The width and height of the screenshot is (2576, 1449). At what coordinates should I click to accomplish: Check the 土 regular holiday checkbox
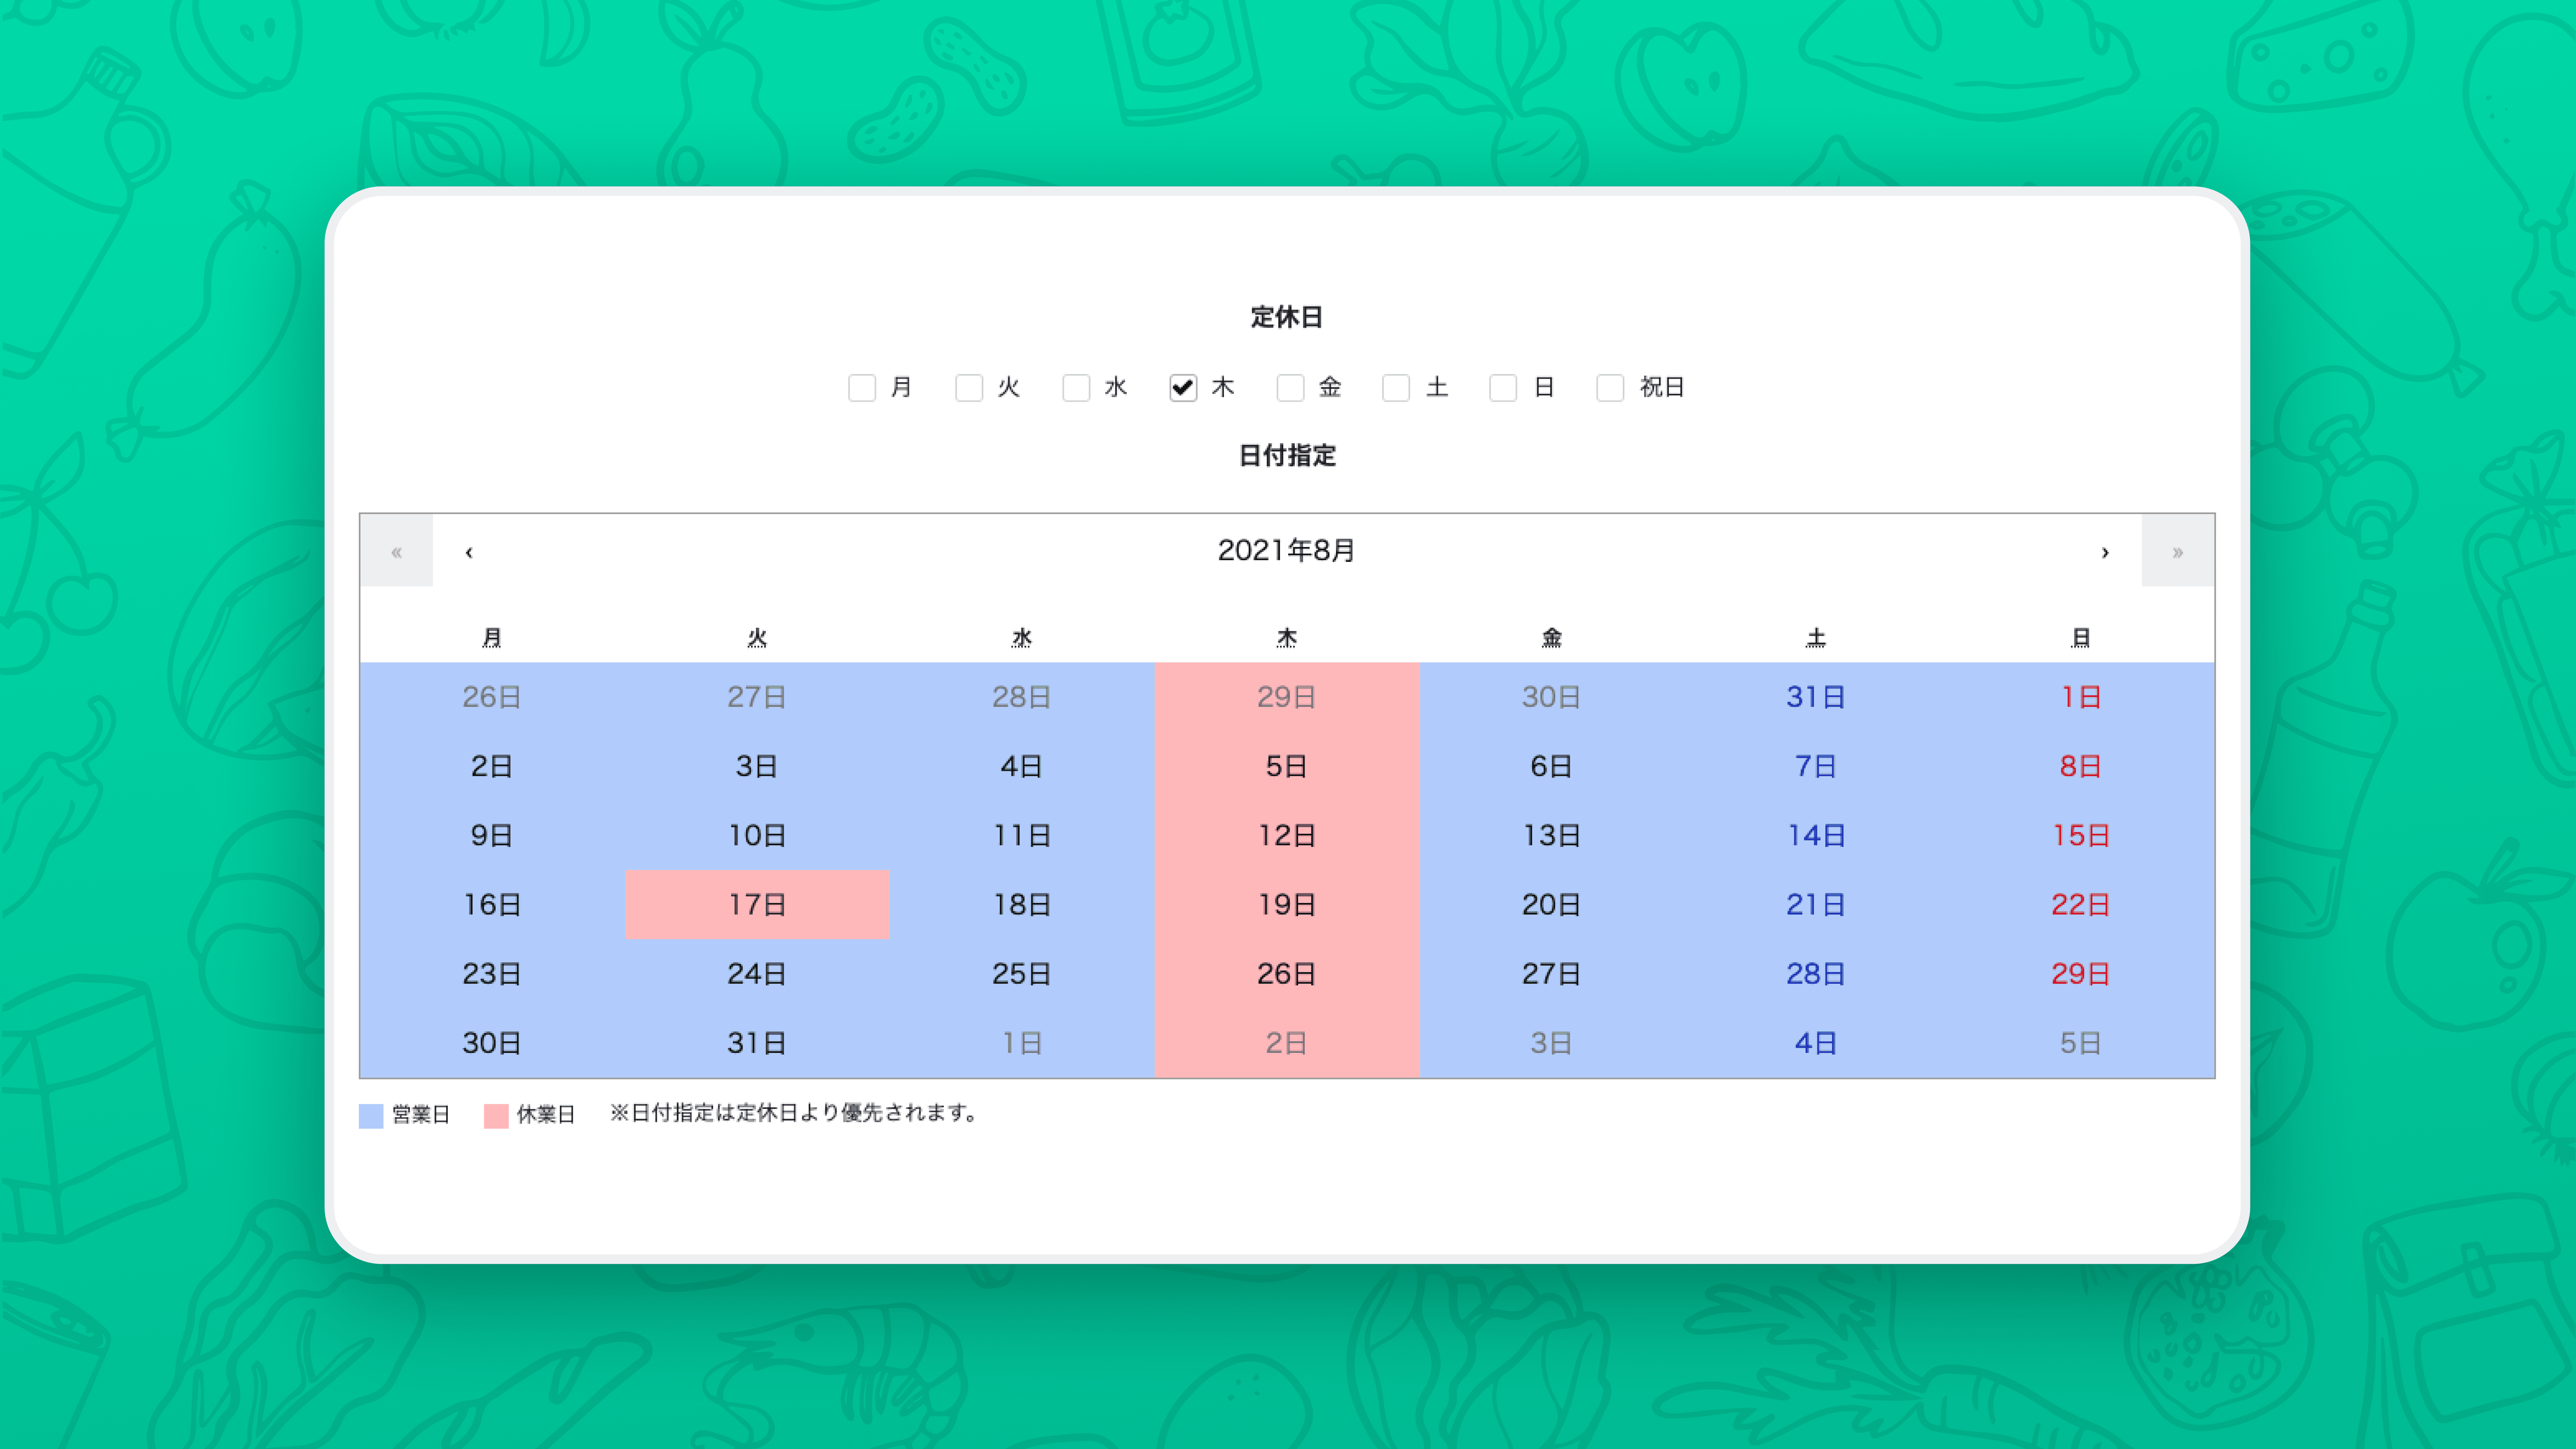click(x=1396, y=388)
